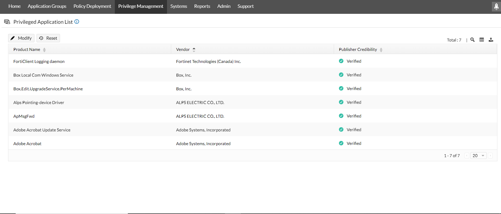This screenshot has width=501, height=214.
Task: Sort the table by Product Name
Action: pos(44,50)
